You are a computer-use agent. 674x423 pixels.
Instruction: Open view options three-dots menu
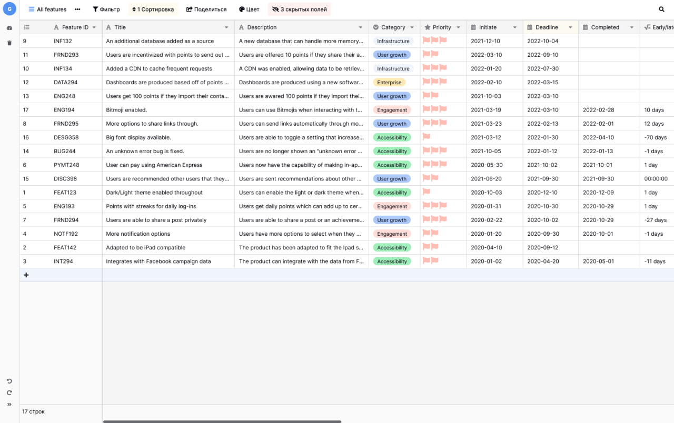point(77,9)
